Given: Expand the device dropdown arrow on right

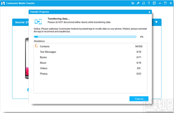Looking at the screenshot, I should 156,22.
